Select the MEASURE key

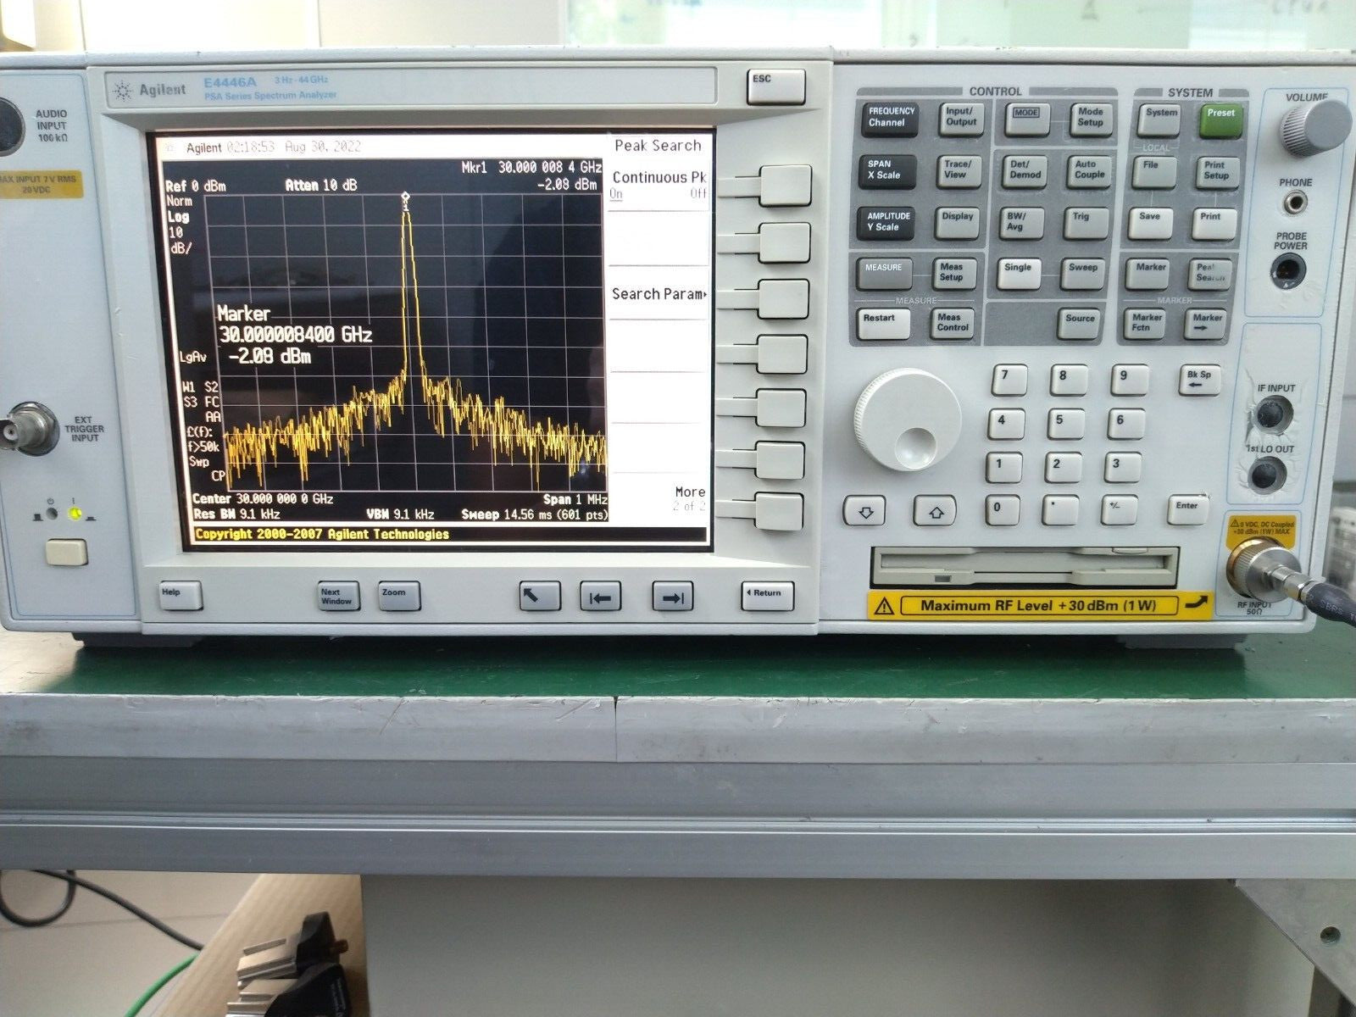tap(885, 275)
